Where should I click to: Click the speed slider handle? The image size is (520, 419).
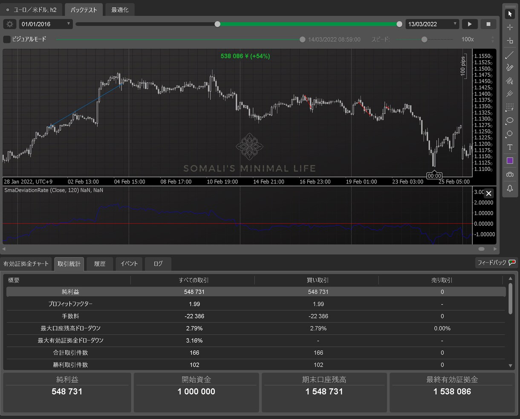coord(424,39)
